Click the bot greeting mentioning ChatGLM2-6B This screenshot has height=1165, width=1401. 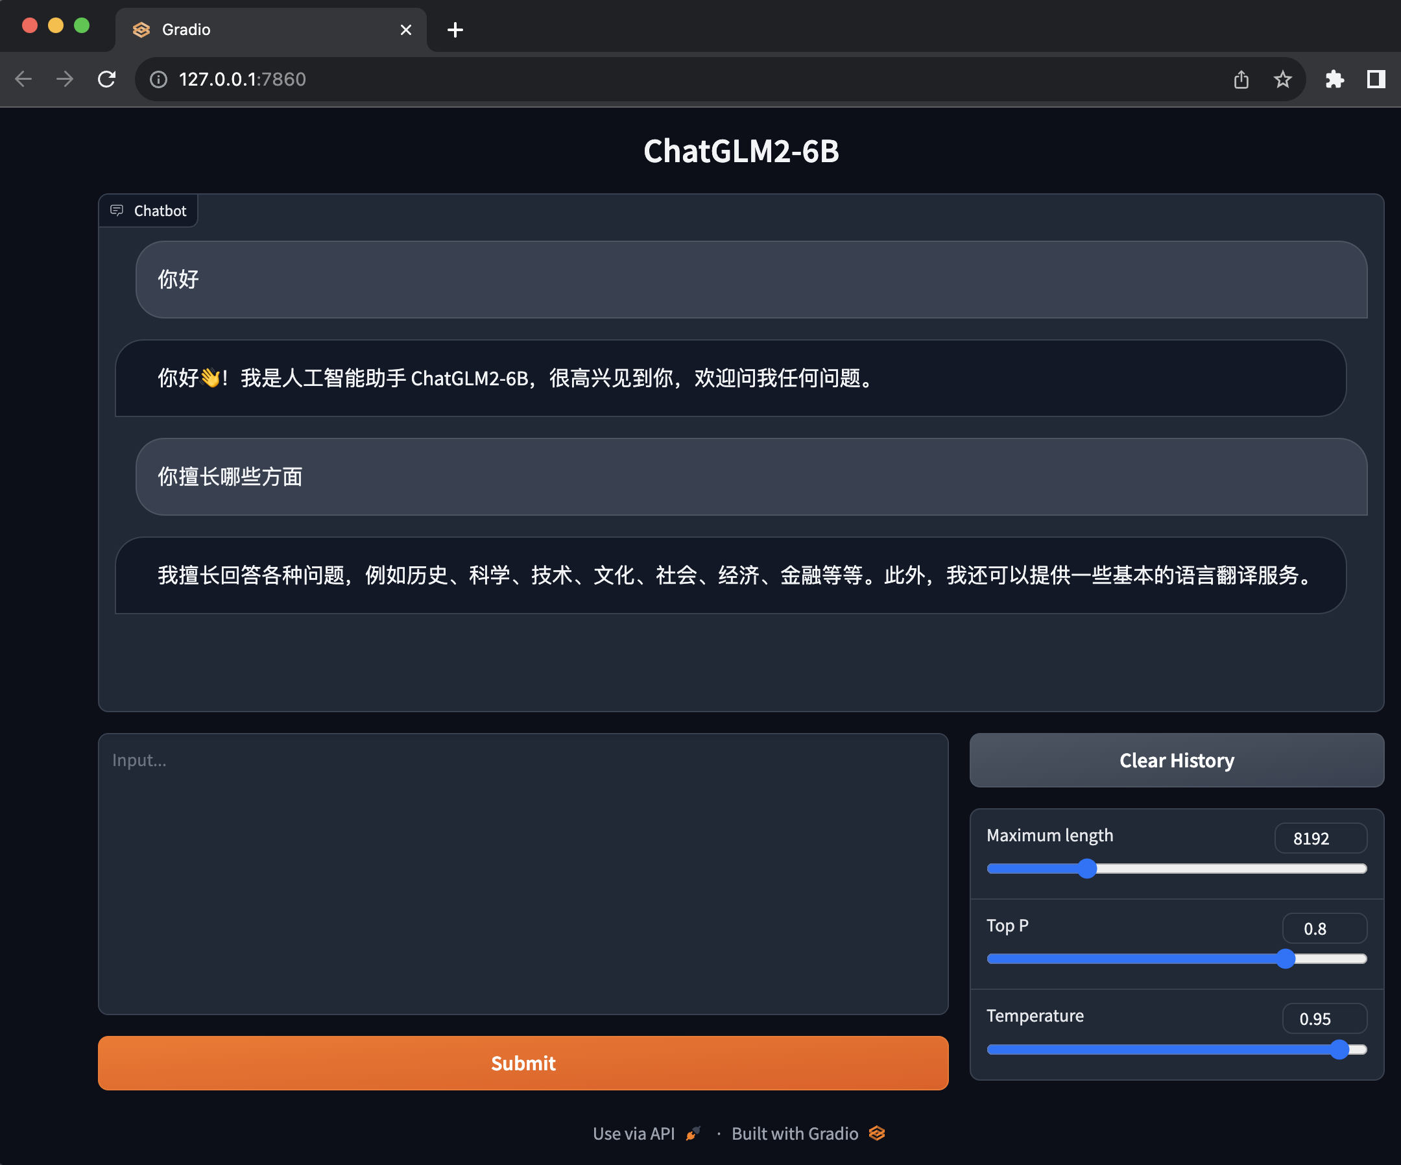(730, 378)
